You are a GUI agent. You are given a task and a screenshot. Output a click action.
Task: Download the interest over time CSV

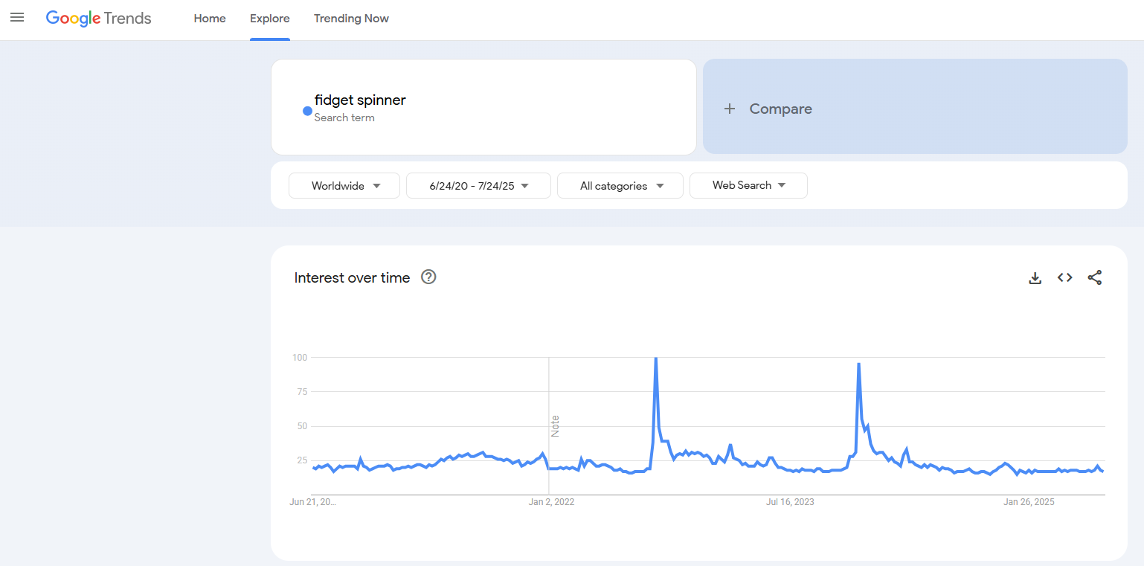1035,278
